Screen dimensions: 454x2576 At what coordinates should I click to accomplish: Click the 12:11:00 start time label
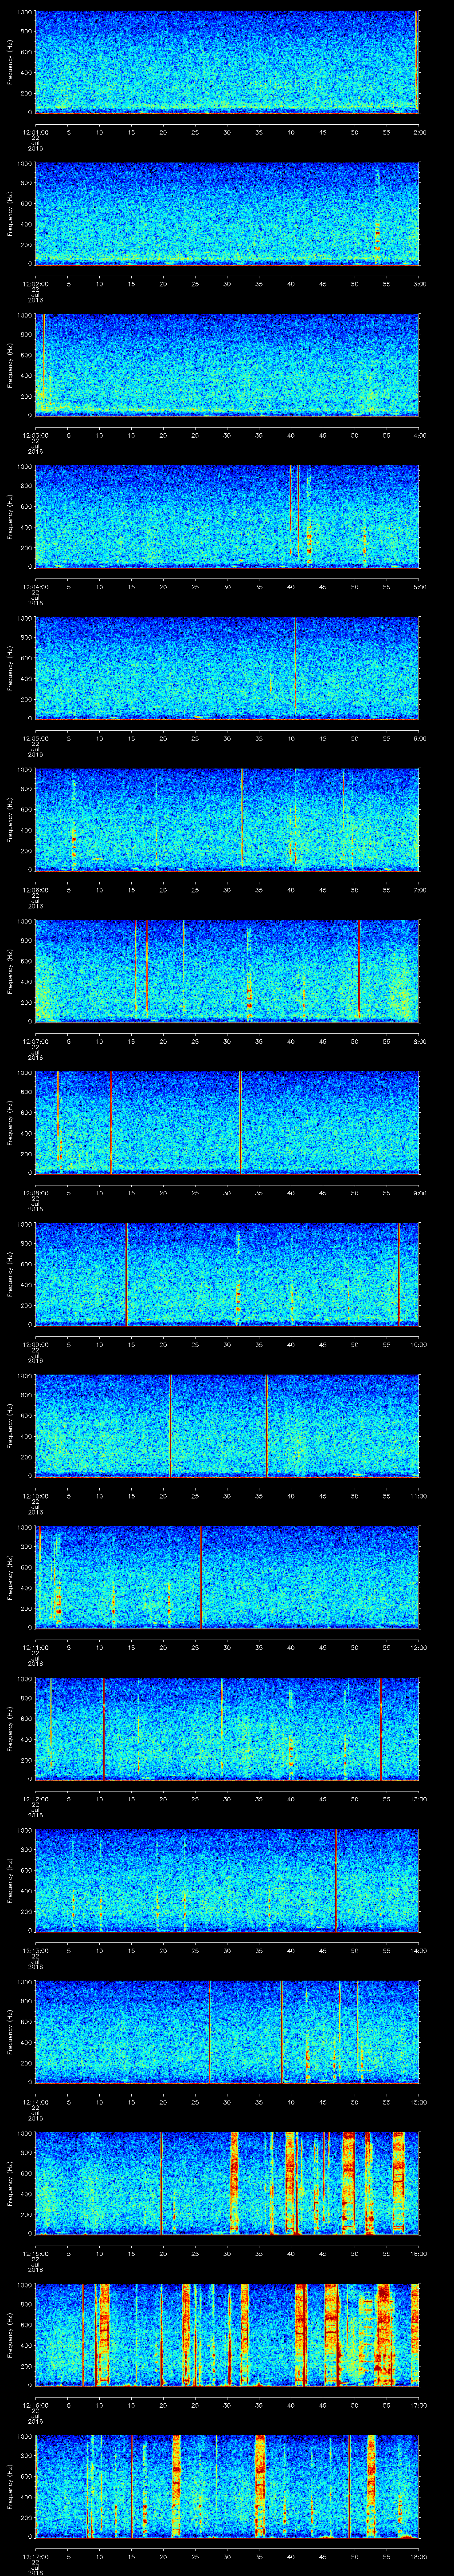click(35, 1647)
